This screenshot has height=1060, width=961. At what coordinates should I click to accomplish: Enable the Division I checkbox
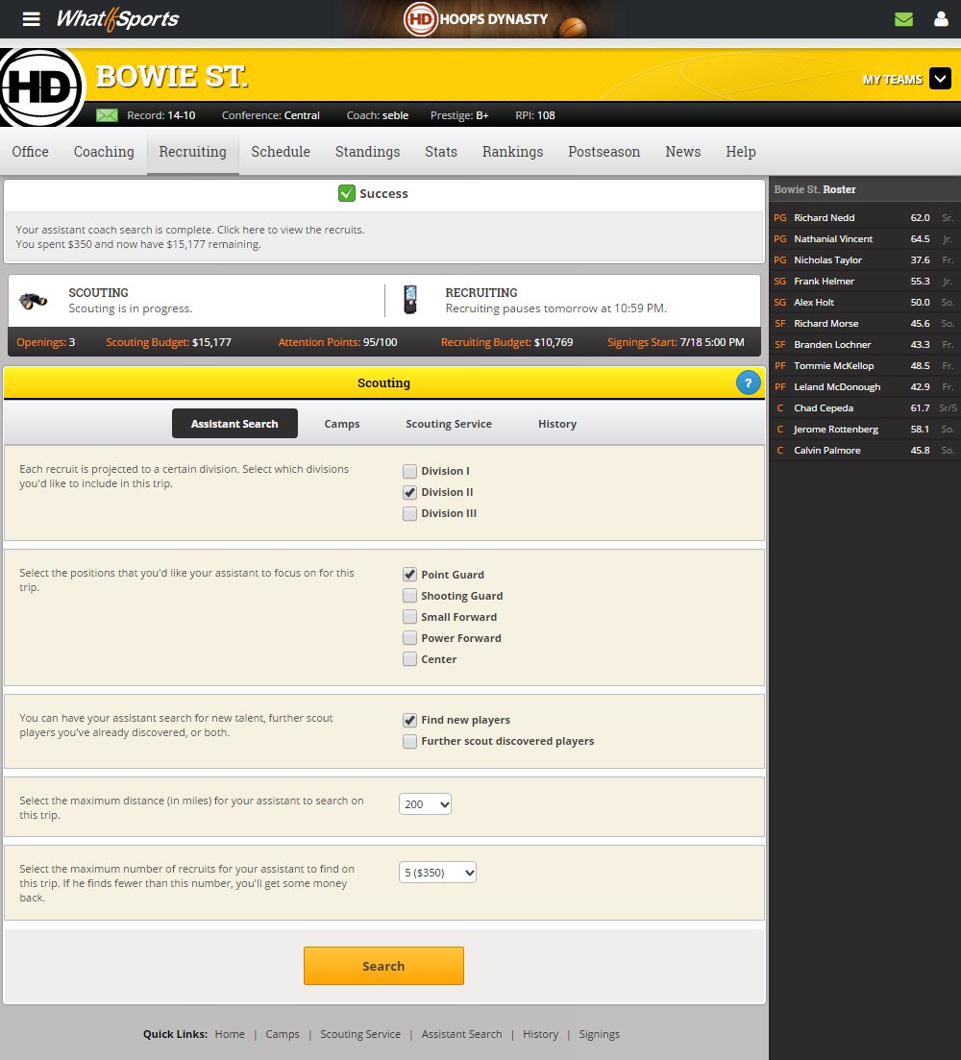coord(410,471)
